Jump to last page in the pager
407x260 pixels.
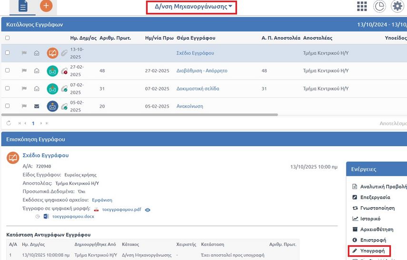(x=47, y=123)
